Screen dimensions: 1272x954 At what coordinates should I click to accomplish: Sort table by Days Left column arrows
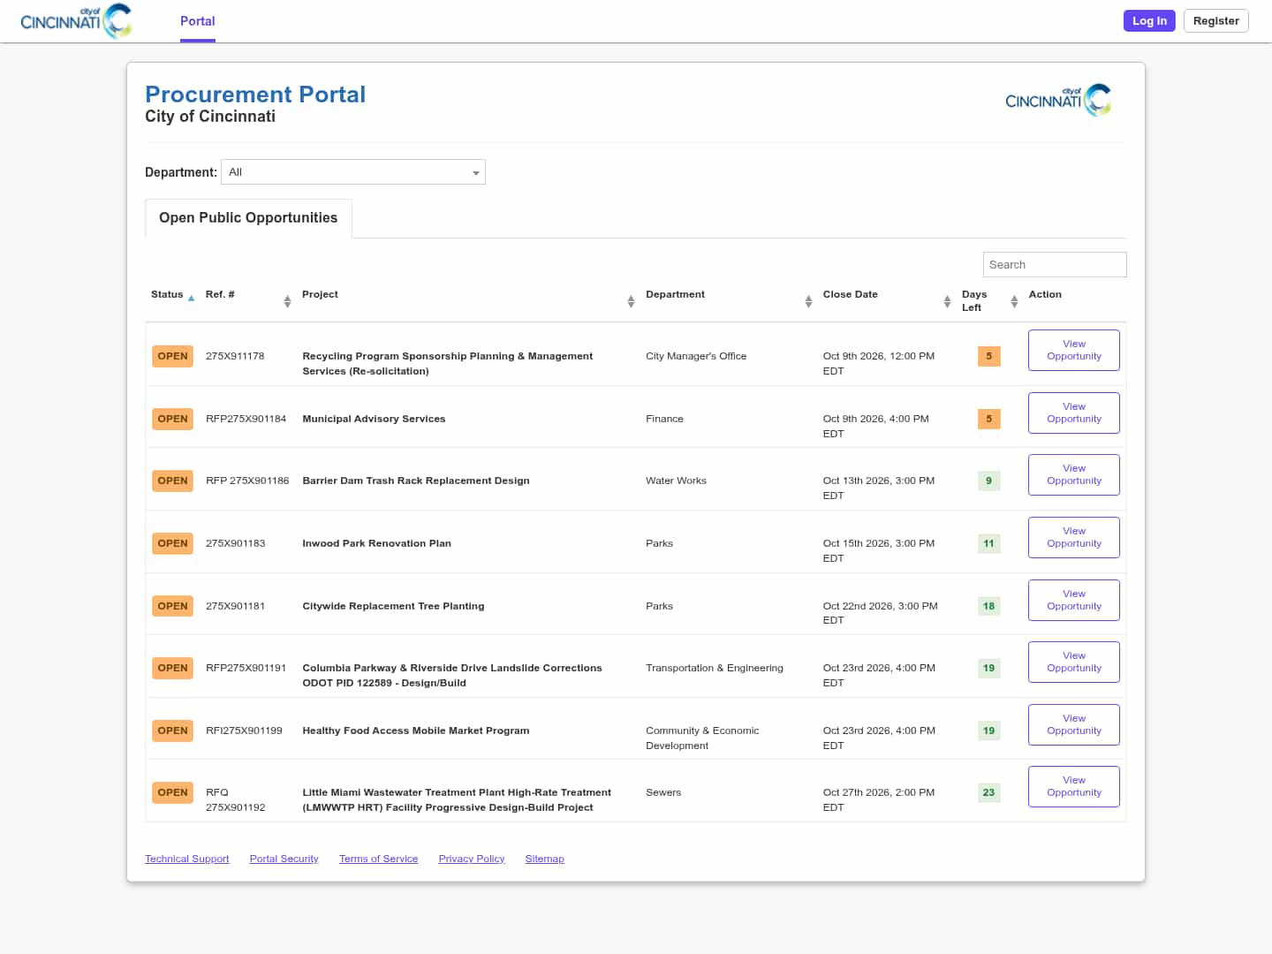point(1014,301)
